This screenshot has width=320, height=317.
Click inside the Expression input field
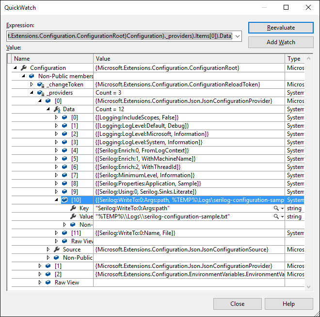(x=120, y=36)
